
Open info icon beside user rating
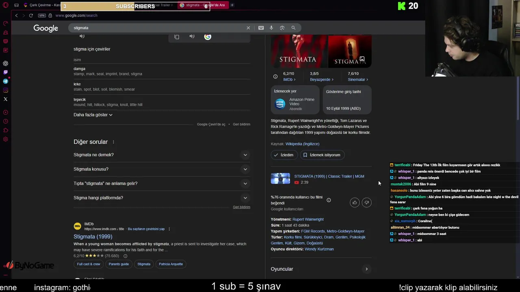pyautogui.click(x=329, y=200)
